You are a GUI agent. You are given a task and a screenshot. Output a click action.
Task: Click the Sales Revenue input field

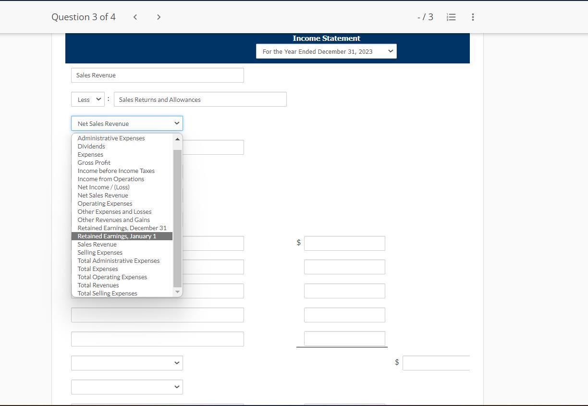coord(158,75)
